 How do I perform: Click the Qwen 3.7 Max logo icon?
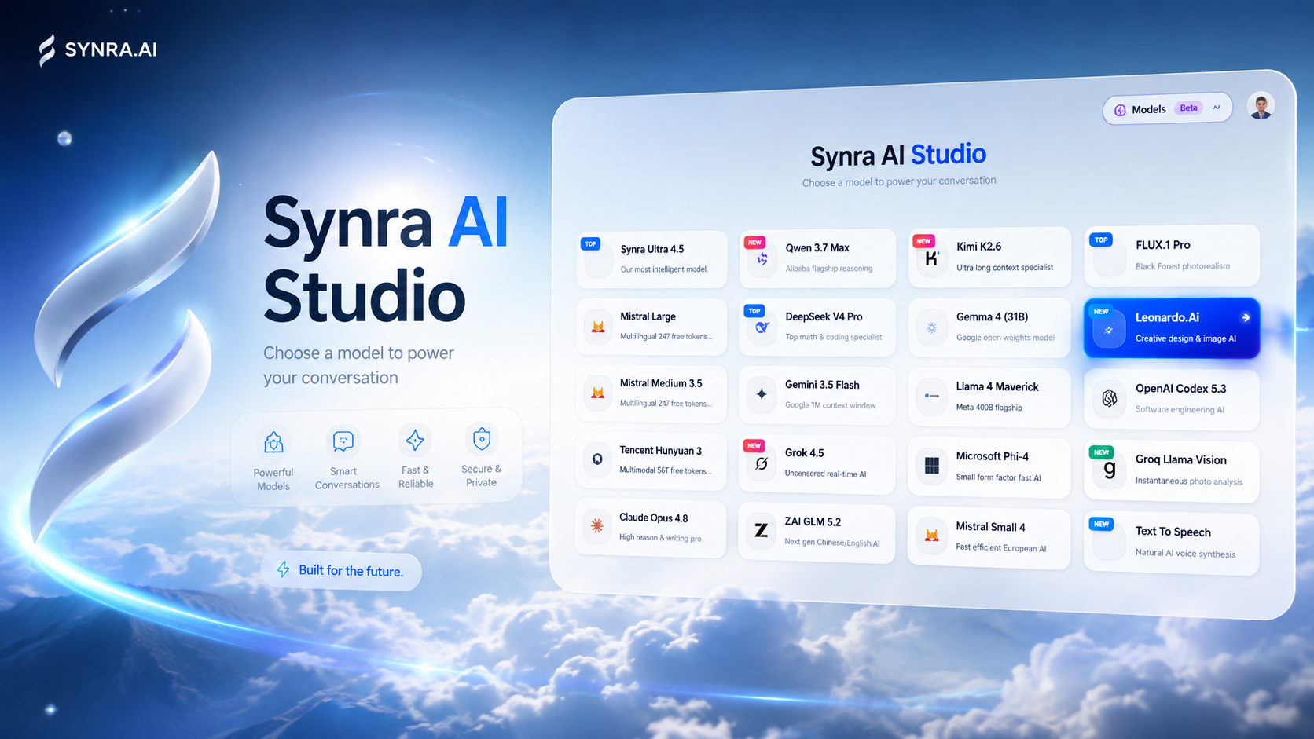pos(762,259)
